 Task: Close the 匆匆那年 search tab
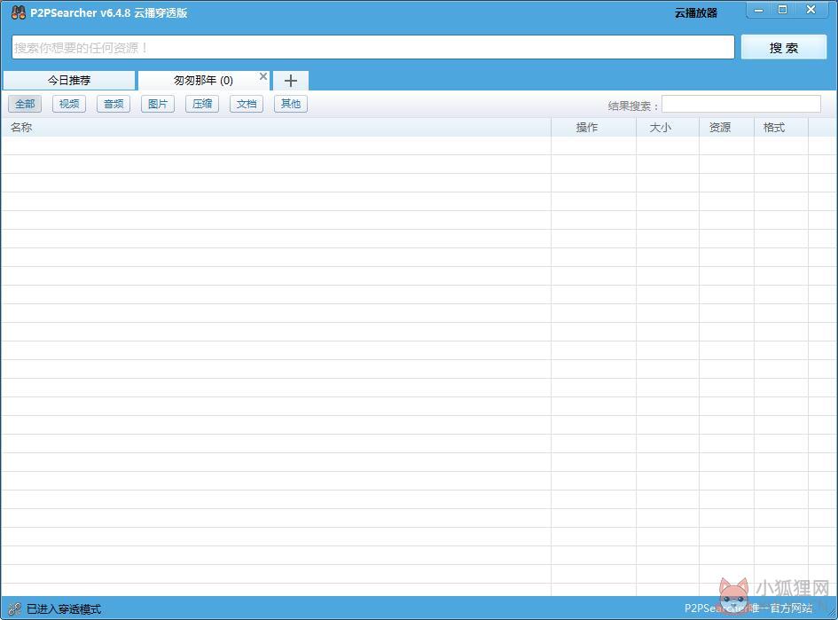click(x=263, y=76)
